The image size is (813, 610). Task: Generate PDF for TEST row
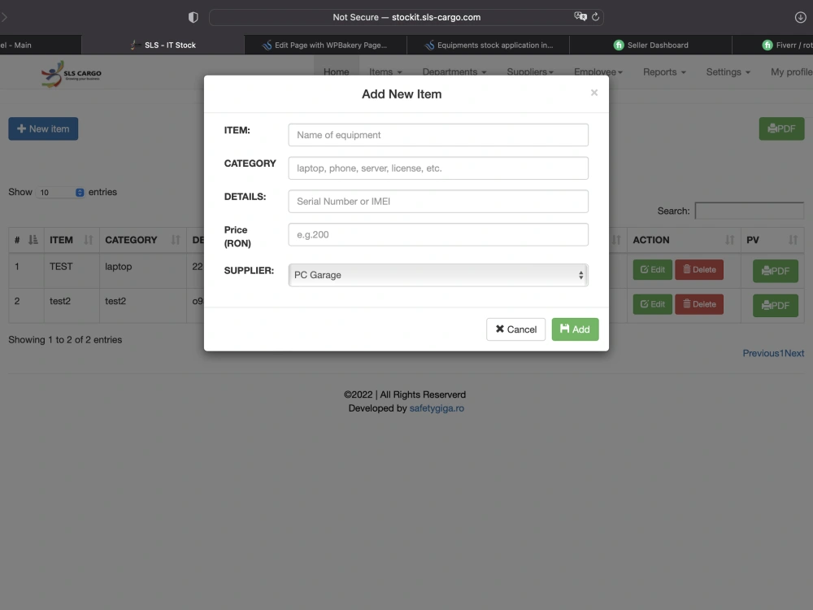775,271
